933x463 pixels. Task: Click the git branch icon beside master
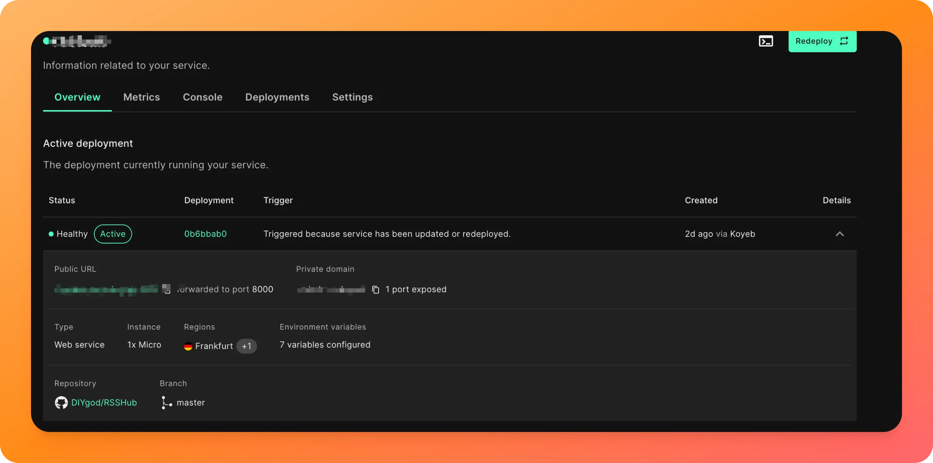166,403
